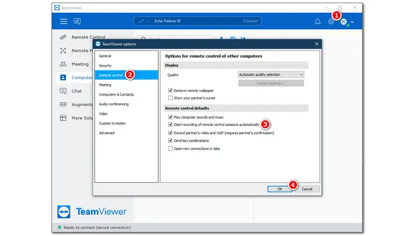This screenshot has width=409, height=236.
Task: Select the Meeting options category in dialog
Action: (126, 85)
